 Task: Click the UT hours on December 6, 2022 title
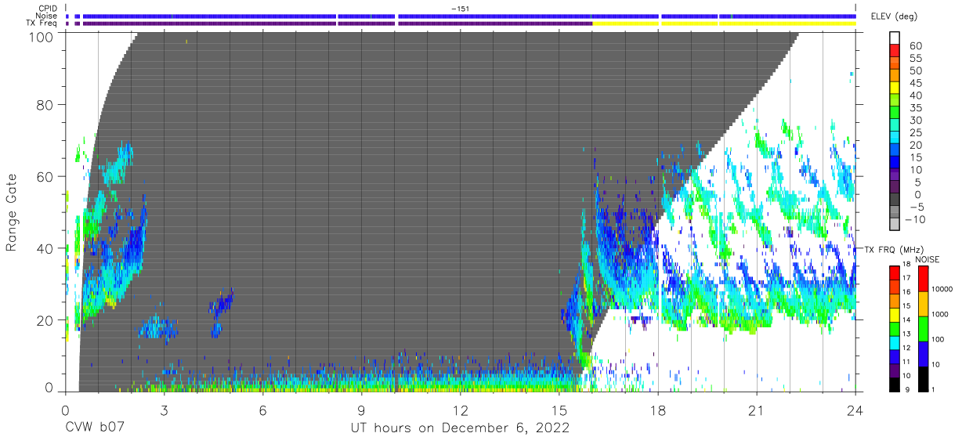point(459,429)
